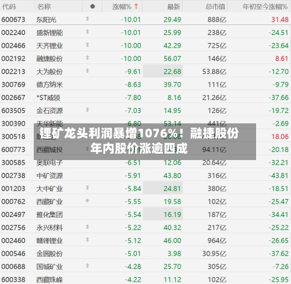Click stock code 300390
This screenshot has height=284, width=291.
point(13,123)
